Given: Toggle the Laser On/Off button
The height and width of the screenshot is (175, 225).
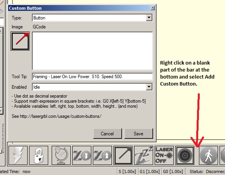Looking at the screenshot, I should click(164, 155).
